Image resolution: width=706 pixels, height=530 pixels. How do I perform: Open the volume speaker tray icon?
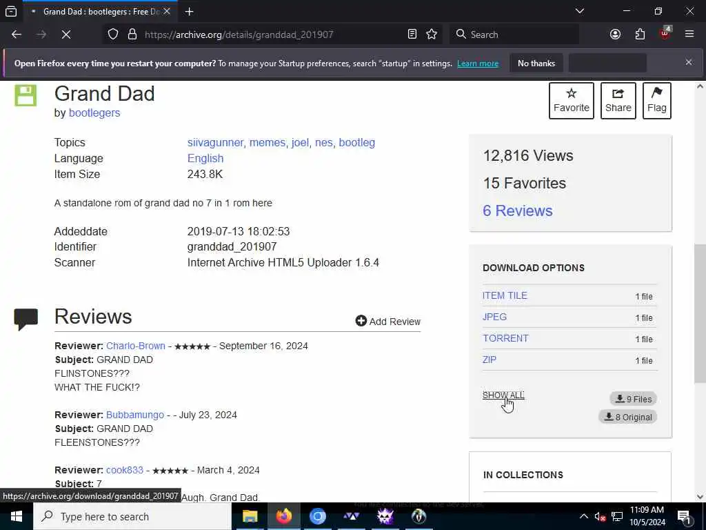click(x=601, y=516)
